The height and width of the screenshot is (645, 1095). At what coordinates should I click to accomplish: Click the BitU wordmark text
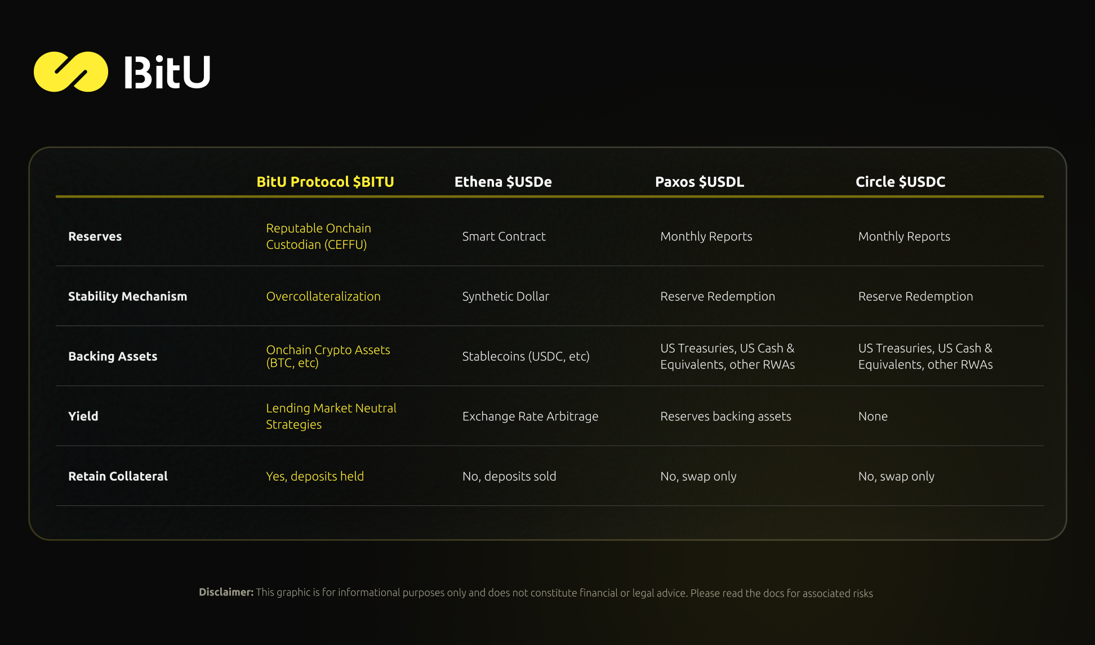click(167, 72)
